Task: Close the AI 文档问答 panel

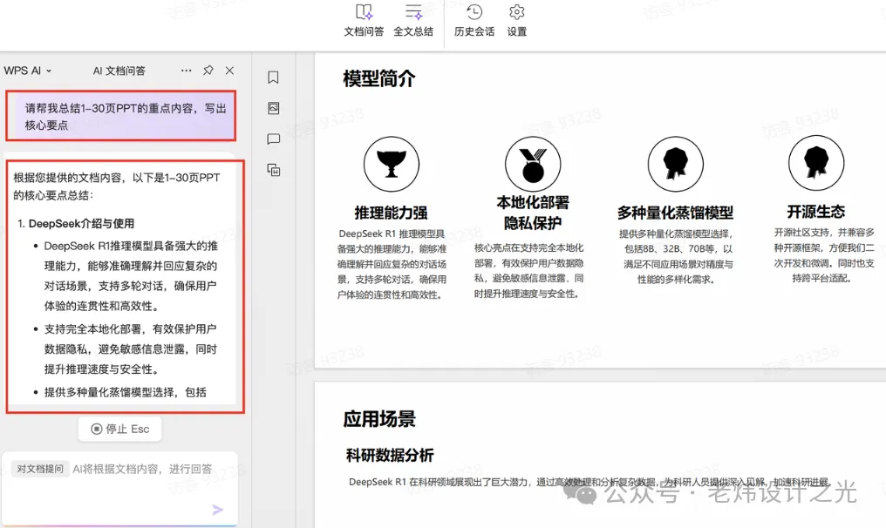Action: click(x=229, y=71)
